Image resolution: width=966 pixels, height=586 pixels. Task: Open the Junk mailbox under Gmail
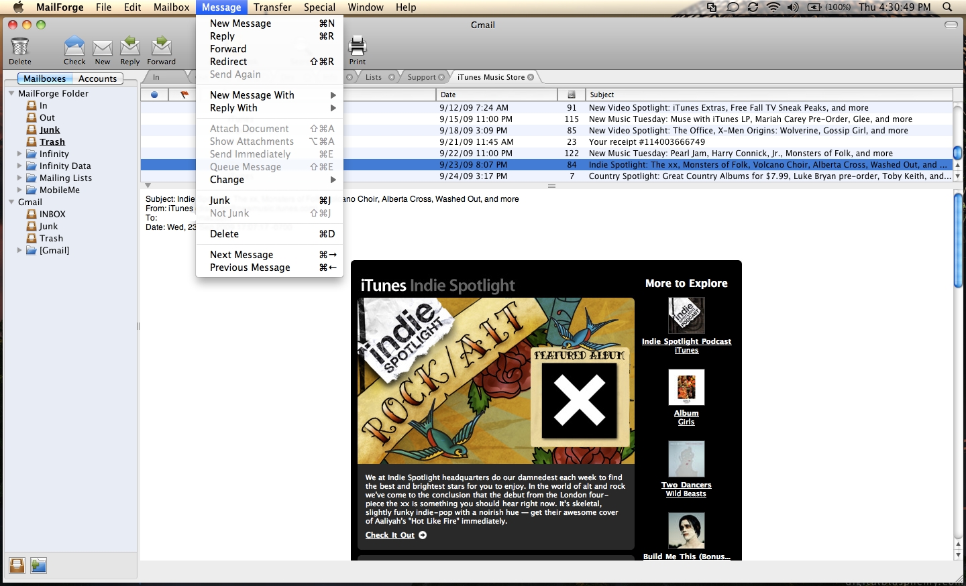(48, 226)
